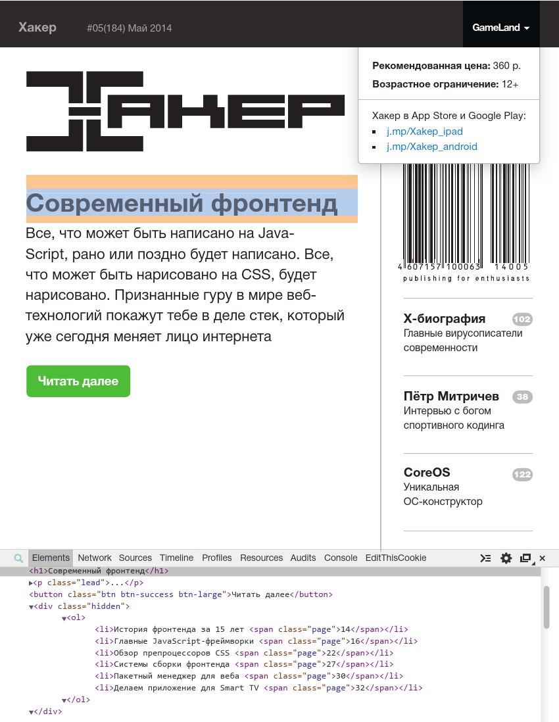The height and width of the screenshot is (722, 559).
Task: Click the DevTools vertical scrollbar thumb
Action: 546,607
